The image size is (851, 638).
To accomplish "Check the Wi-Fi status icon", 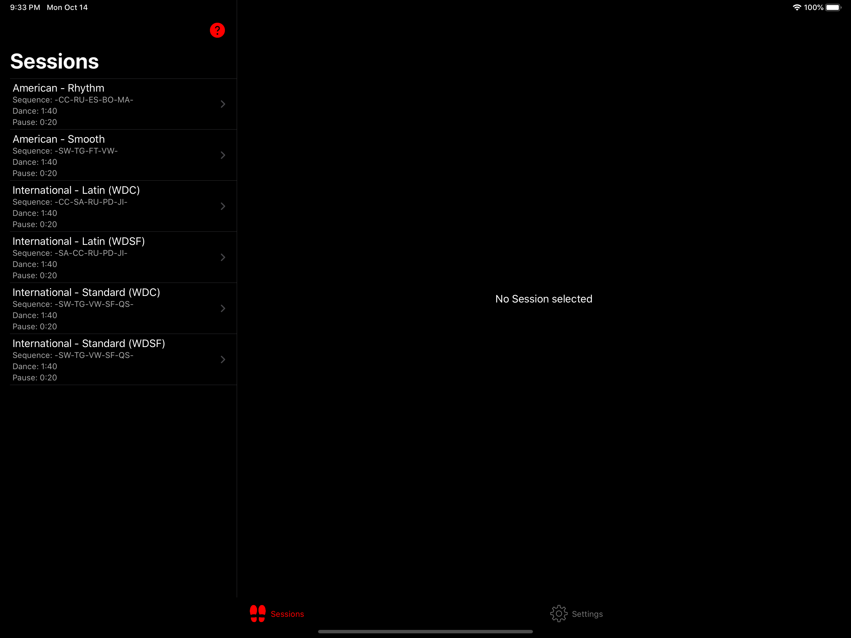I will [x=797, y=7].
